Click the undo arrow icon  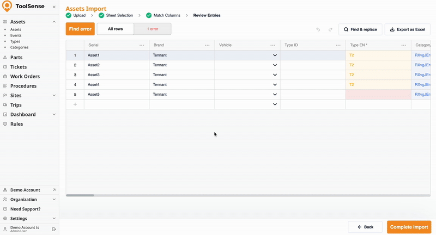(x=318, y=29)
